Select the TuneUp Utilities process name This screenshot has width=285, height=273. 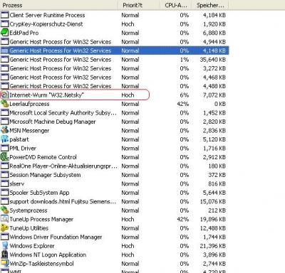pos(29,228)
